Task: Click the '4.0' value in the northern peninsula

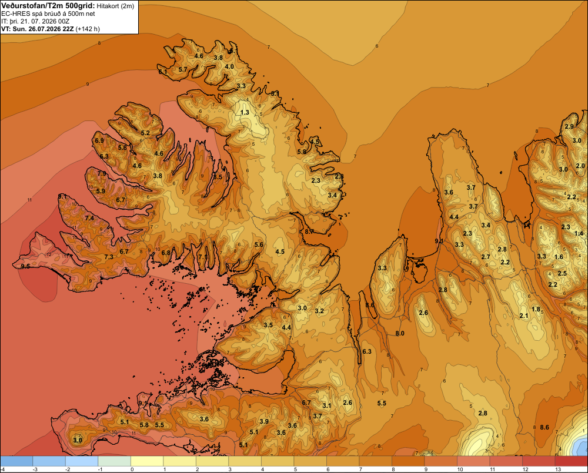Action: (x=229, y=67)
